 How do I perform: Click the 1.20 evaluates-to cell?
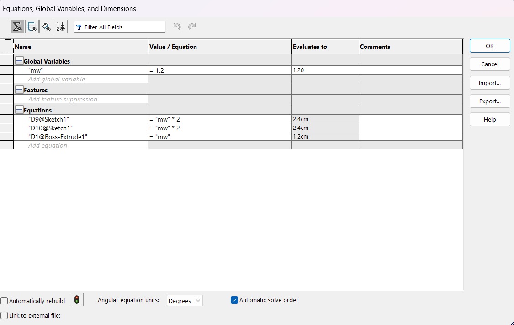[x=325, y=70]
